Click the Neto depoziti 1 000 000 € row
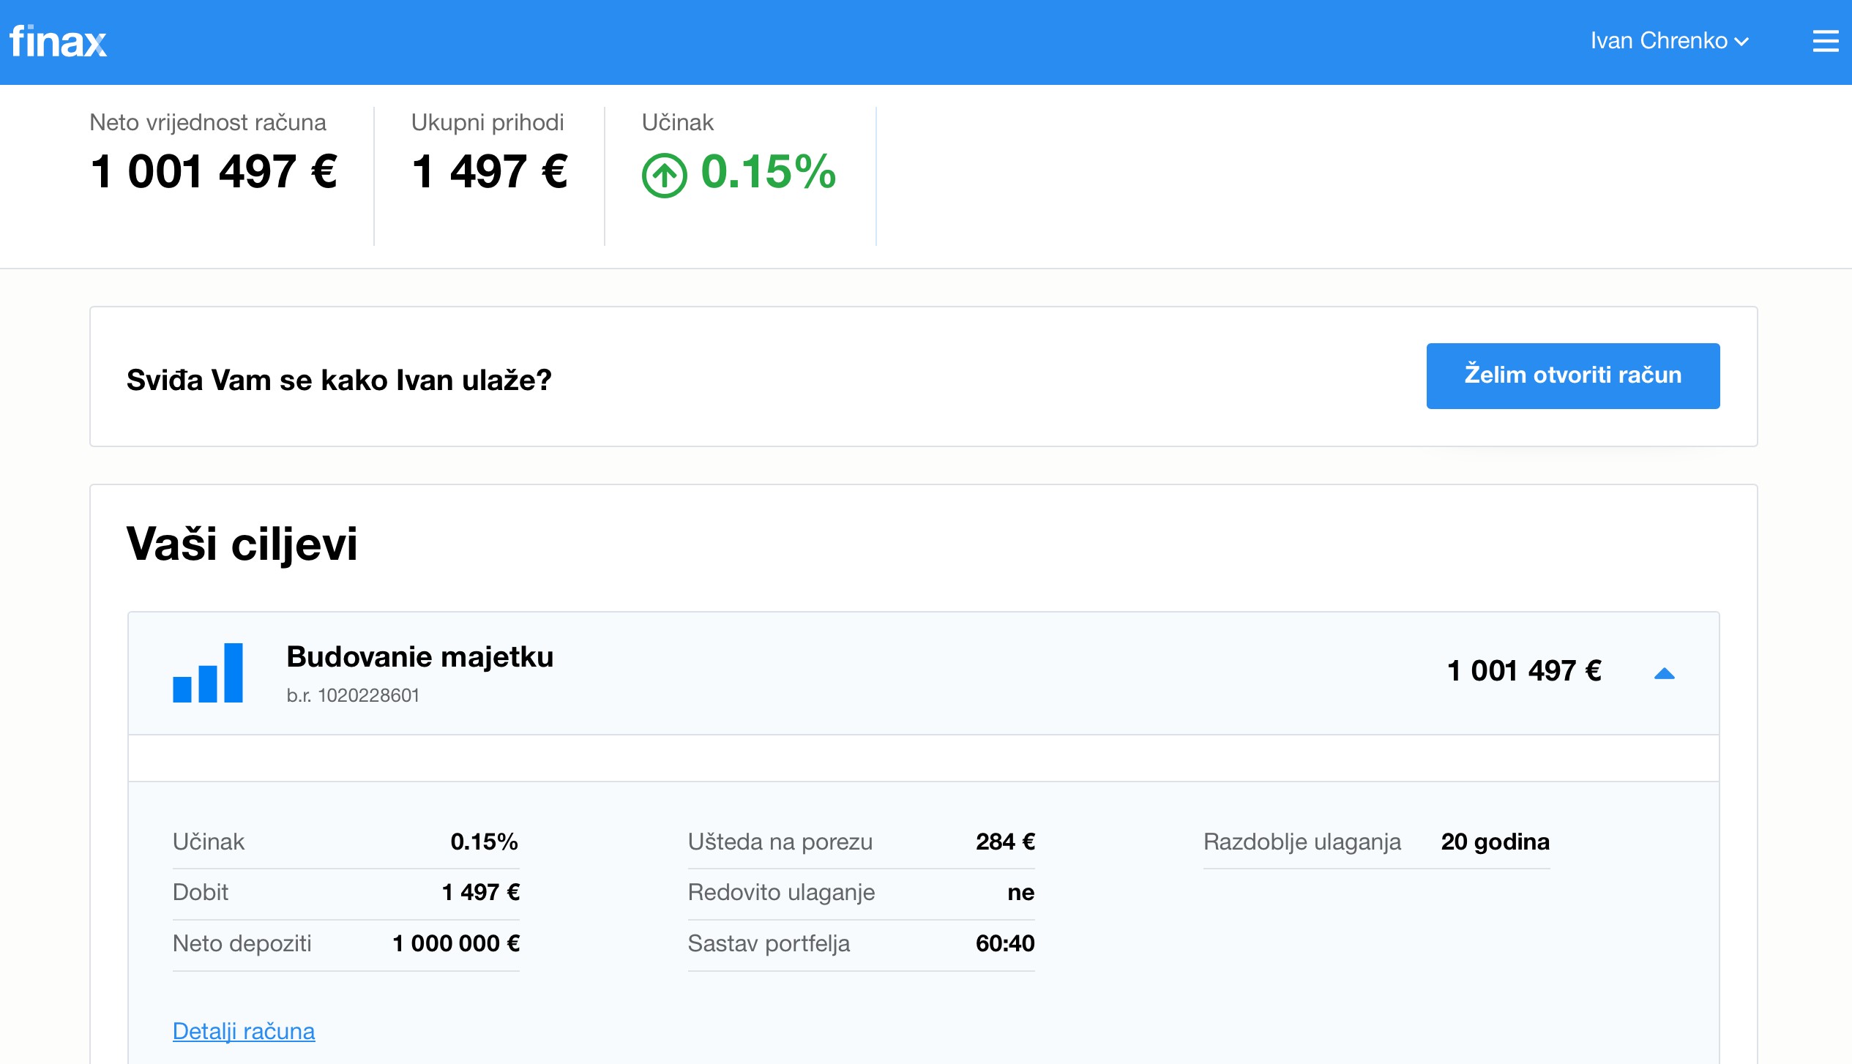Viewport: 1852px width, 1064px height. (346, 943)
